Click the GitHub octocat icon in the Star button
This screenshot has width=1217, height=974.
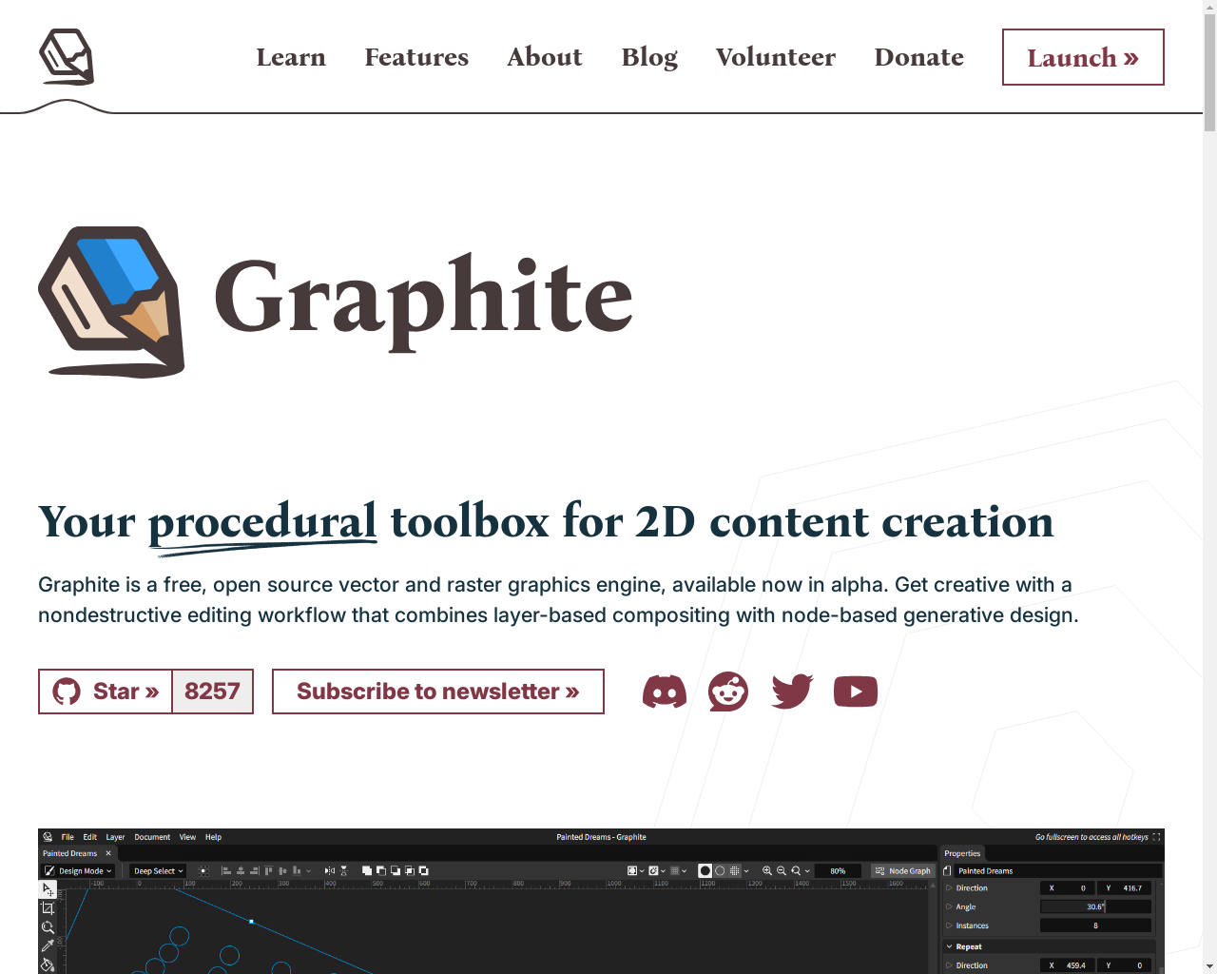[x=67, y=692]
